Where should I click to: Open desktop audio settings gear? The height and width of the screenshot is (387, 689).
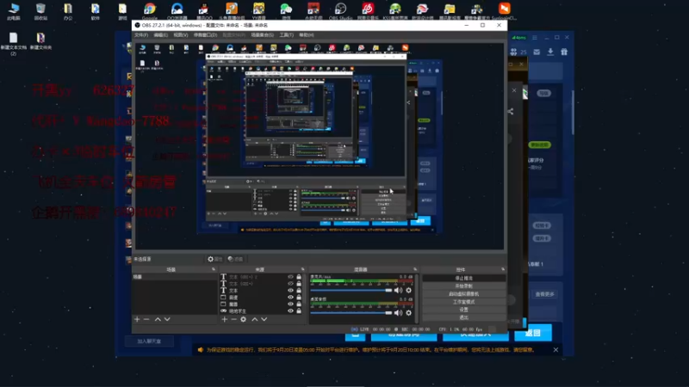(x=408, y=313)
